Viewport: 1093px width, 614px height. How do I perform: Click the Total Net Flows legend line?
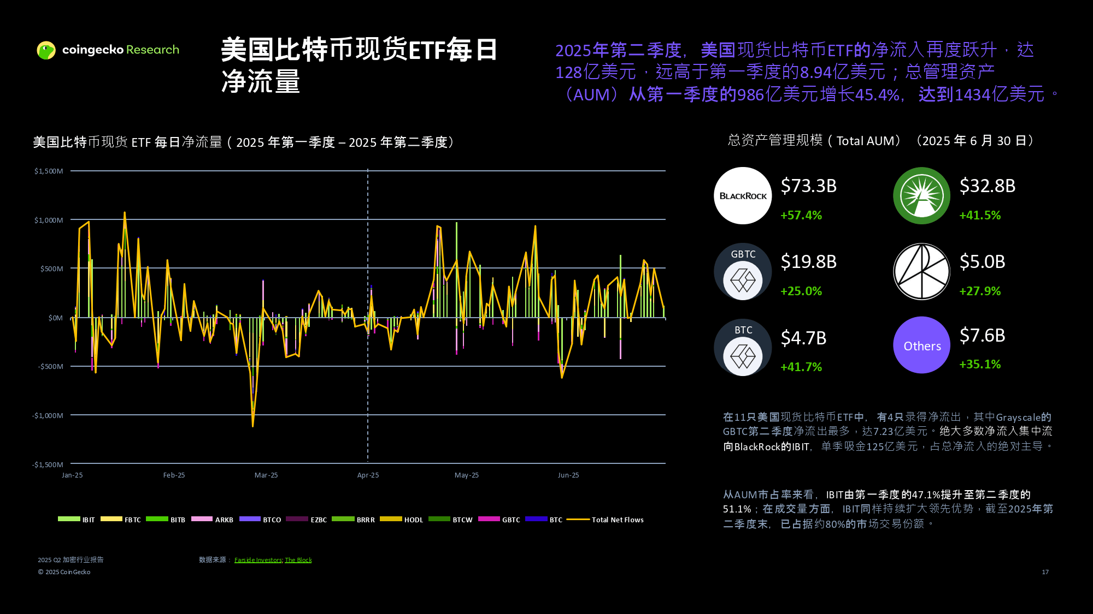tap(578, 520)
